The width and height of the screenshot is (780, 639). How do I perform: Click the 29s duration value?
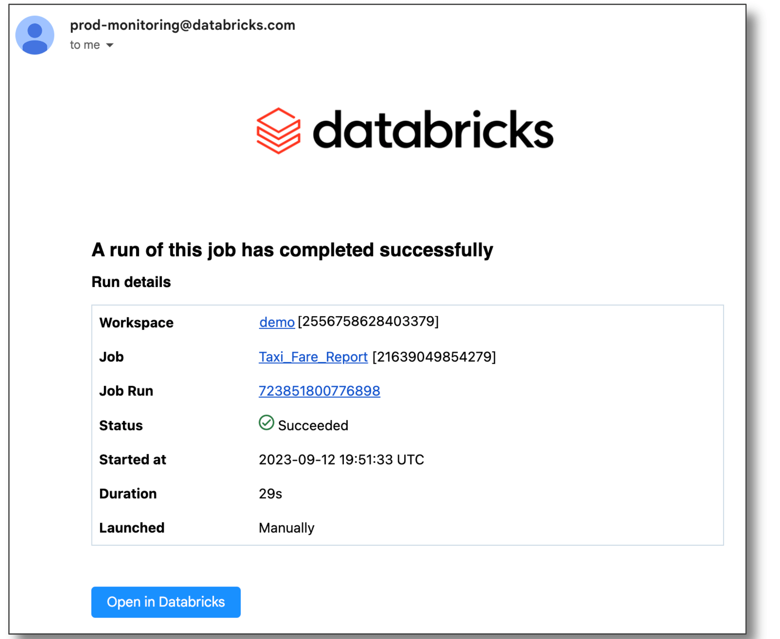[270, 494]
